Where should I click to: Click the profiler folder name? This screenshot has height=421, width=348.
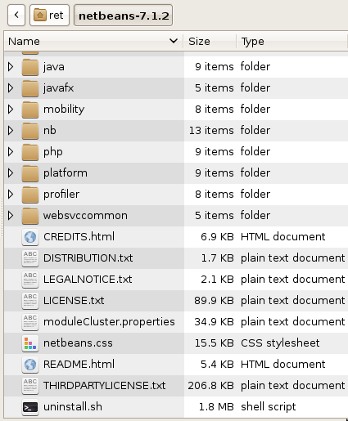pos(61,194)
